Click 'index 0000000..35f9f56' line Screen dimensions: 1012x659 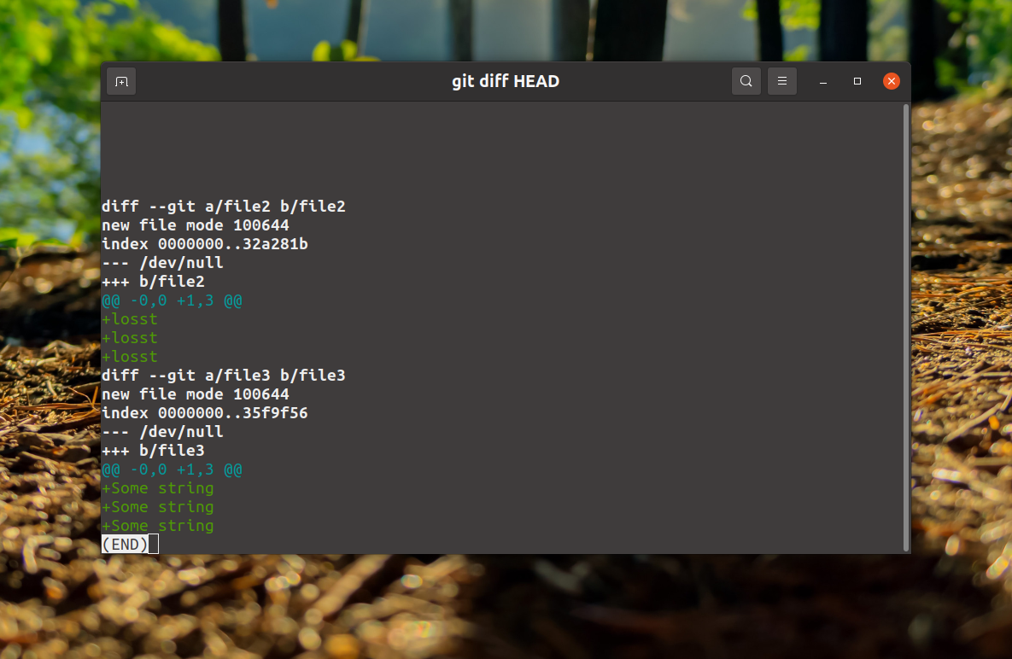point(205,412)
